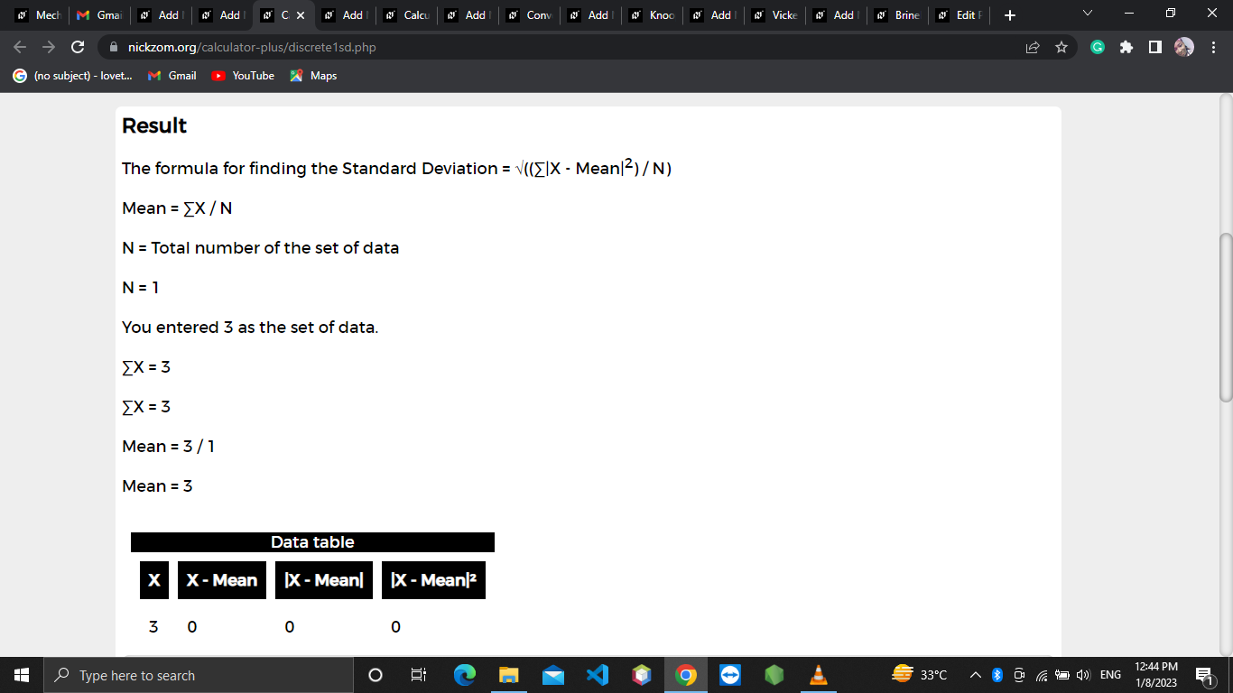Click 'N = Total number' definition line

tap(260, 248)
